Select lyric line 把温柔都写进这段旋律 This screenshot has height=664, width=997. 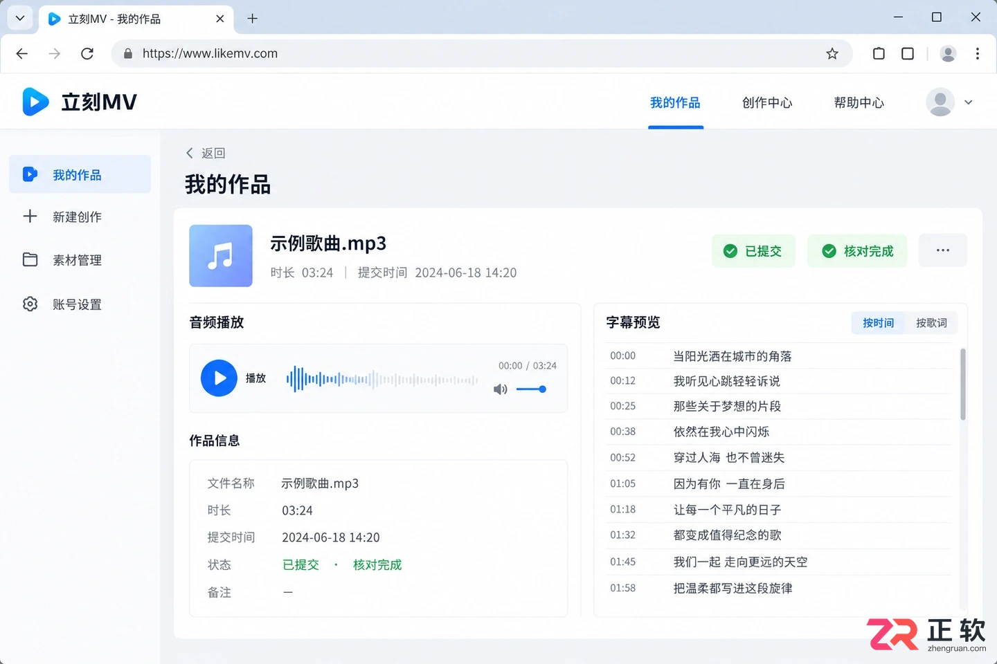click(733, 588)
